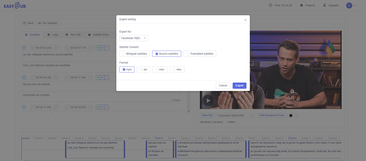
Task: Click the Cancel button
Action: (223, 86)
